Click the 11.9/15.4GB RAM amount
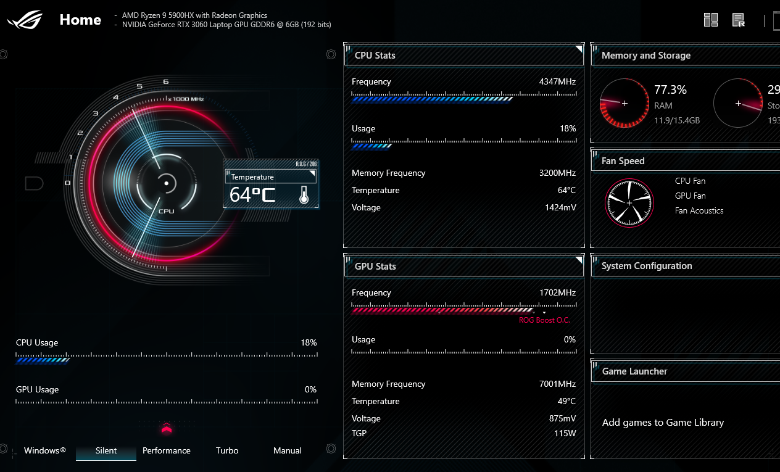 click(x=677, y=120)
